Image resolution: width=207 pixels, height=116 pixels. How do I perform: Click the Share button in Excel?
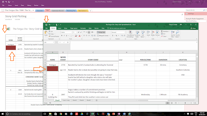(193, 28)
